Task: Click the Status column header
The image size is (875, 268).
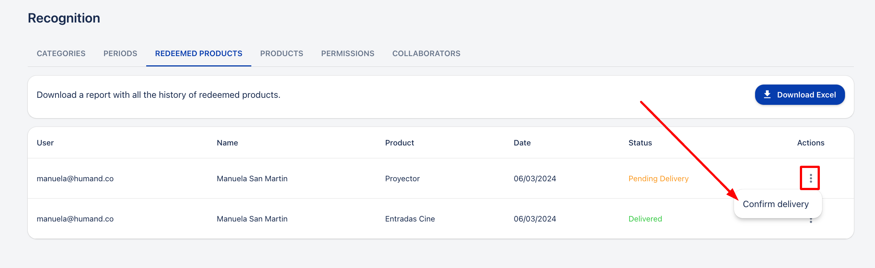Action: (640, 143)
